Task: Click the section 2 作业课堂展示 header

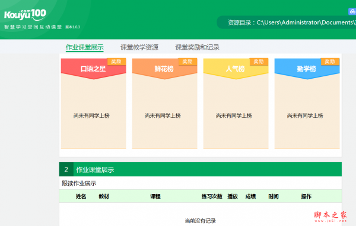Action: (201, 169)
